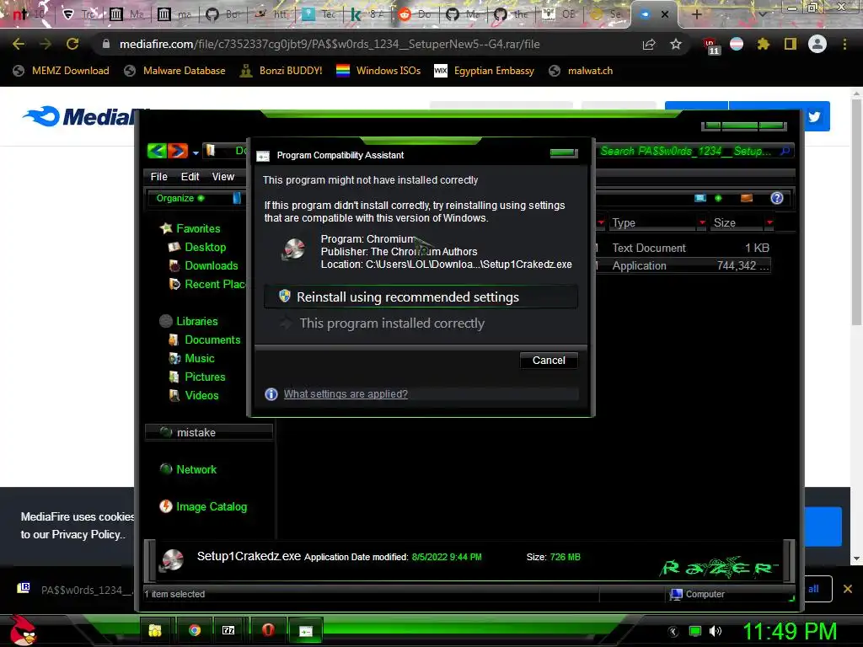Toggle the preview pane icon in Explorer
This screenshot has height=647, width=863.
[747, 198]
